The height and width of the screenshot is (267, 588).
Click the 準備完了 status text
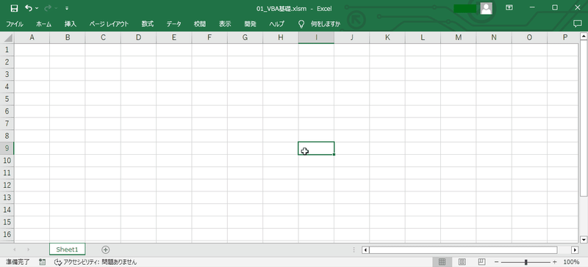point(18,262)
